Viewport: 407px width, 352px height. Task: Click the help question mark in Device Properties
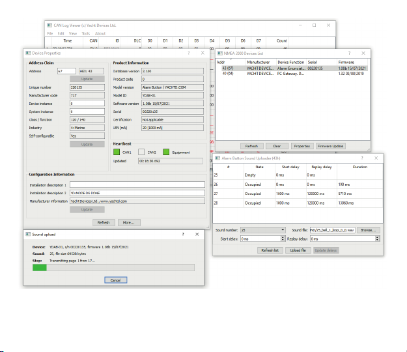pyautogui.click(x=189, y=53)
